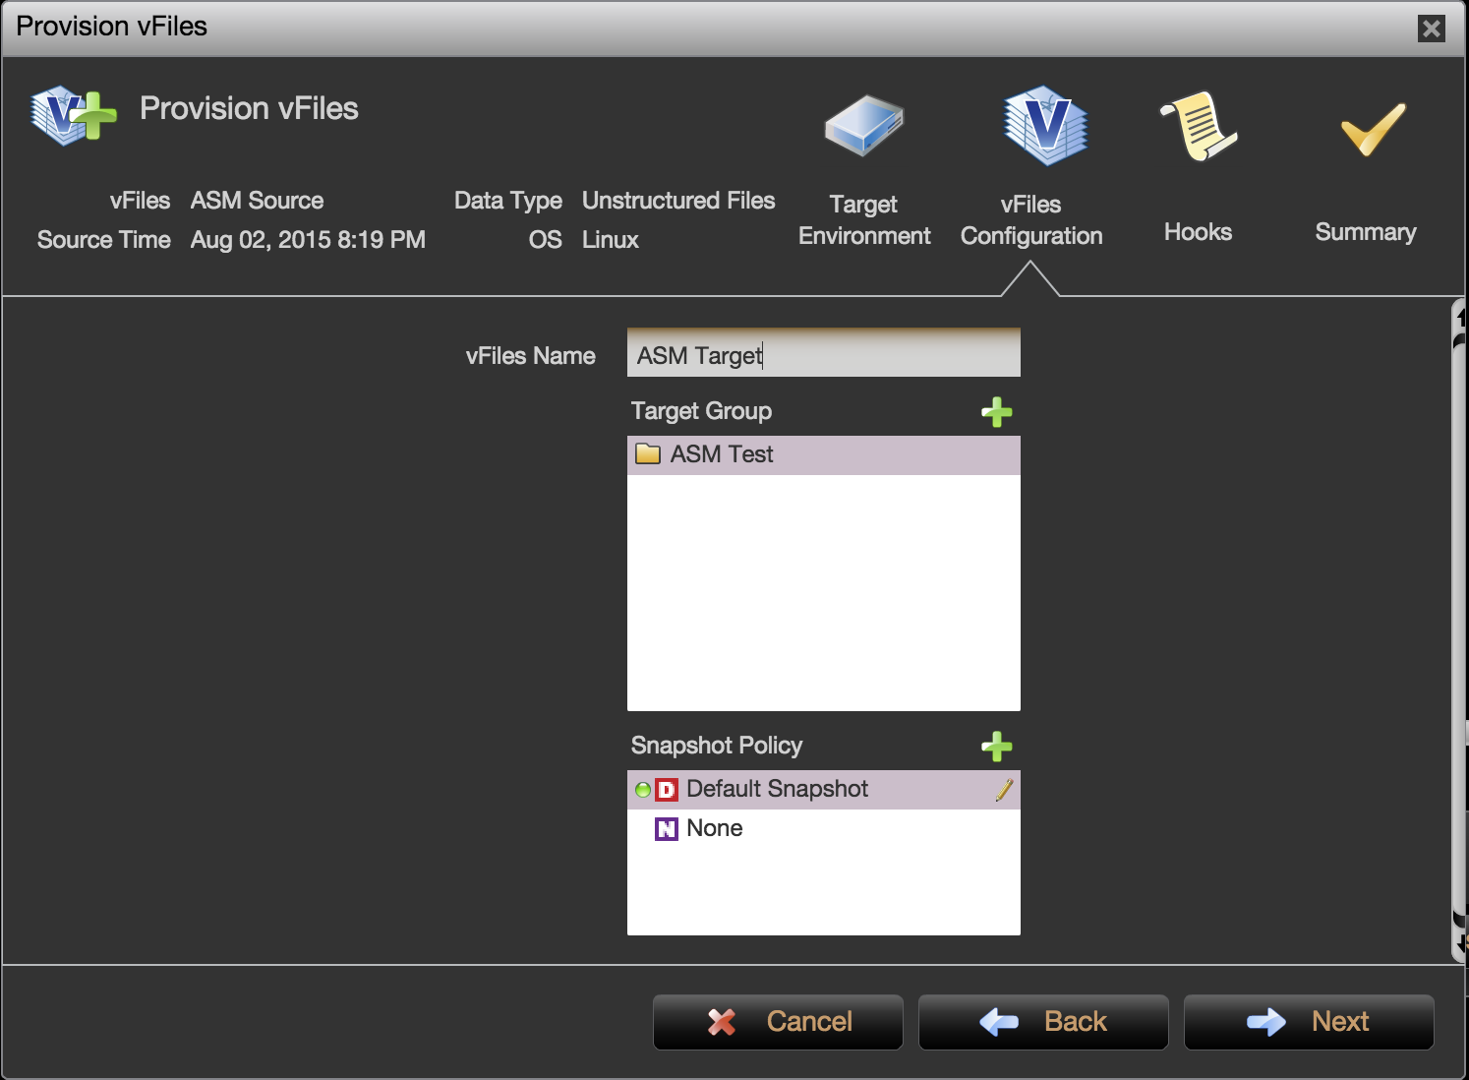Edit Default Snapshot policy with pencil icon
Viewport: 1469px width, 1080px height.
coord(1003,790)
